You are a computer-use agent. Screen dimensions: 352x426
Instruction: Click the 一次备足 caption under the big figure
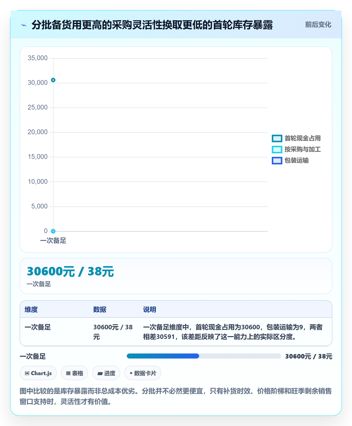coord(39,284)
